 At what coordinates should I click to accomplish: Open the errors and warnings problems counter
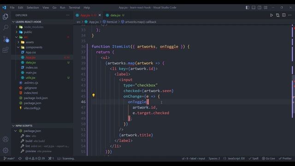click(35, 159)
